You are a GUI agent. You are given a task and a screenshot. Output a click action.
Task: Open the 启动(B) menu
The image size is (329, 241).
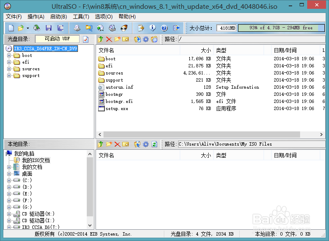coord(59,17)
